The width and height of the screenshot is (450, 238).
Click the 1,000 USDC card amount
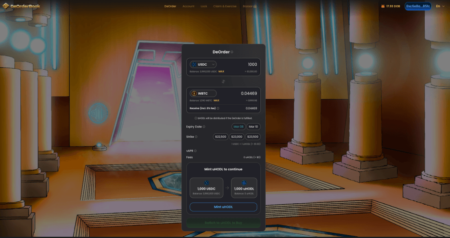[x=206, y=189]
